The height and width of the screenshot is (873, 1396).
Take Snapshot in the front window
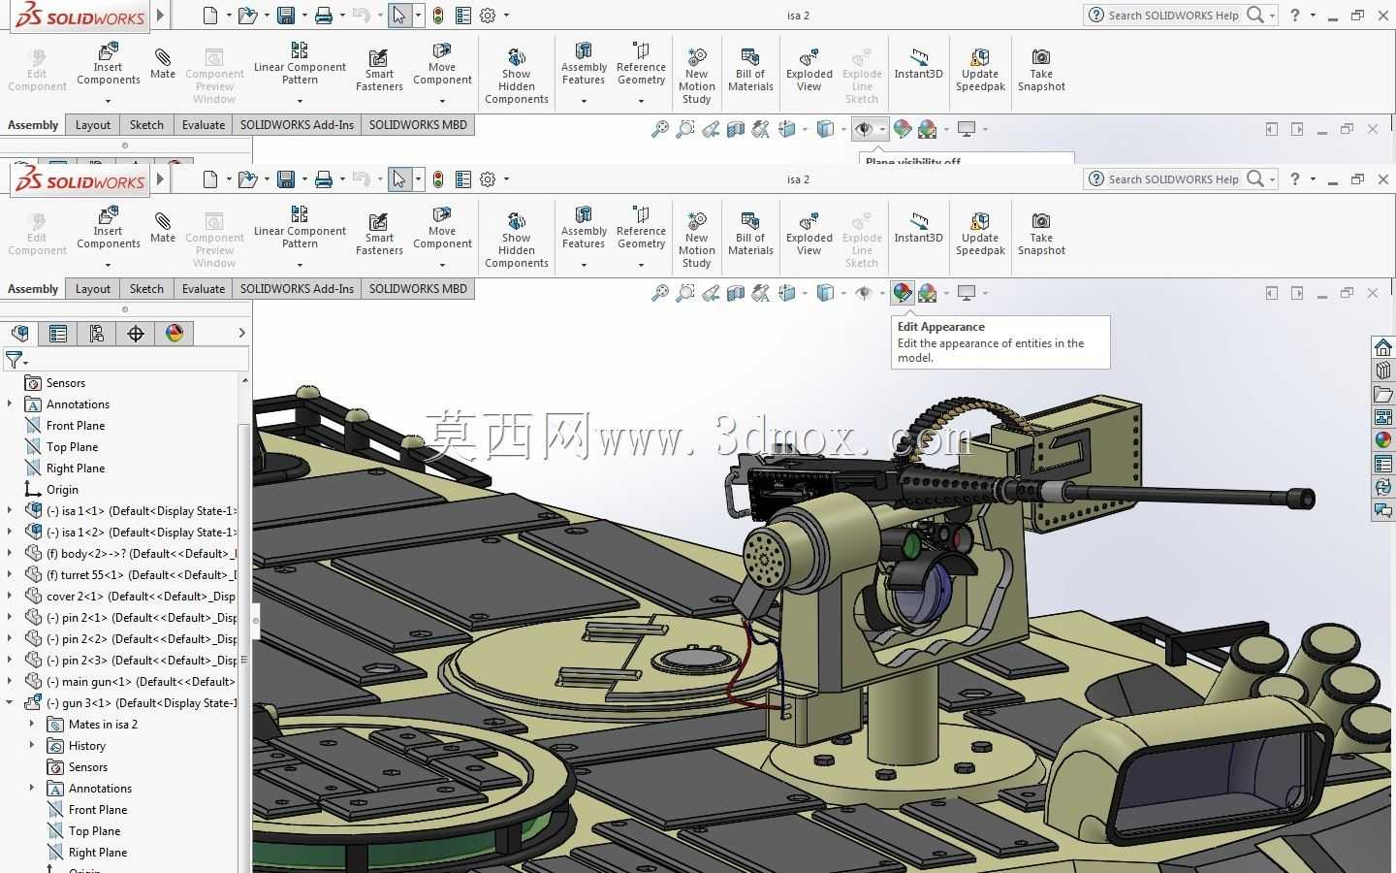point(1041,234)
